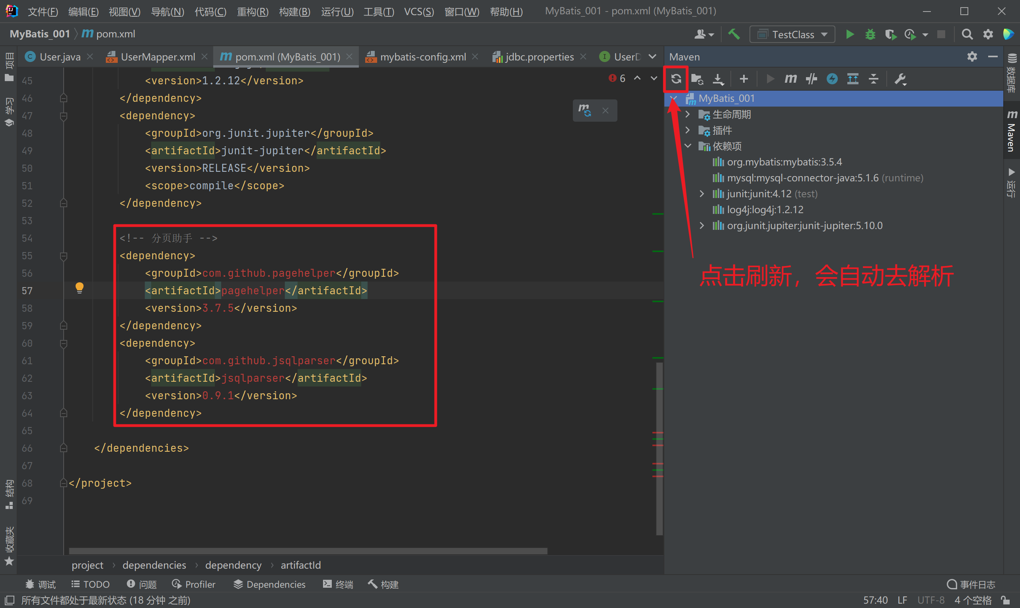Run TestClass with green play button
This screenshot has width=1020, height=608.
click(x=850, y=35)
